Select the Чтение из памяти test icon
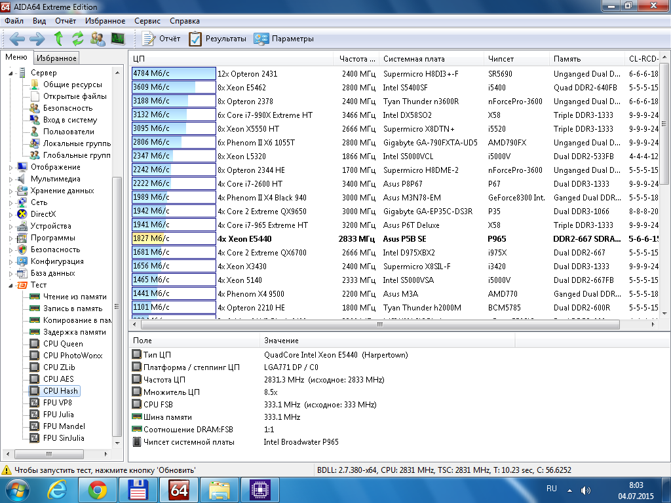The width and height of the screenshot is (671, 503). click(x=35, y=297)
